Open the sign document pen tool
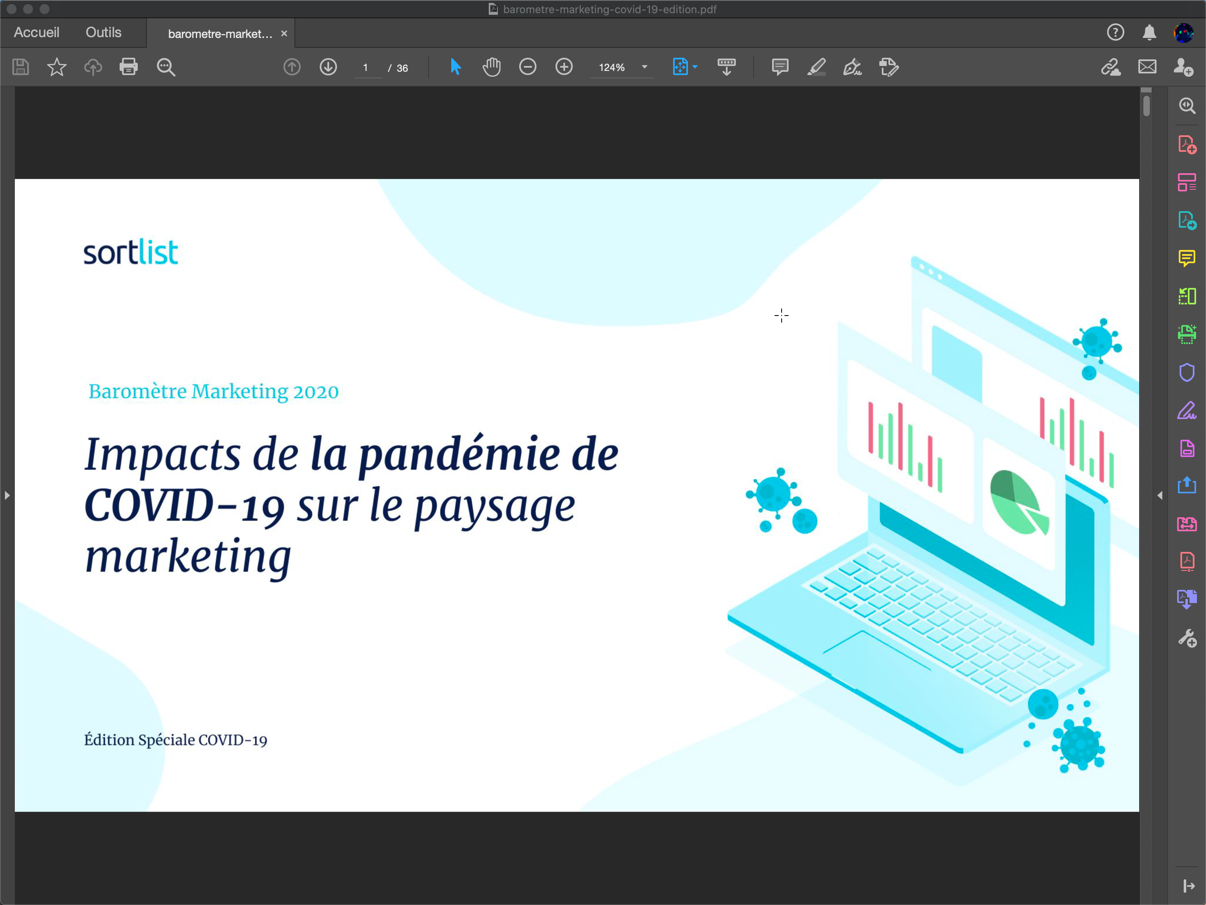Viewport: 1206px width, 905px height. [853, 67]
